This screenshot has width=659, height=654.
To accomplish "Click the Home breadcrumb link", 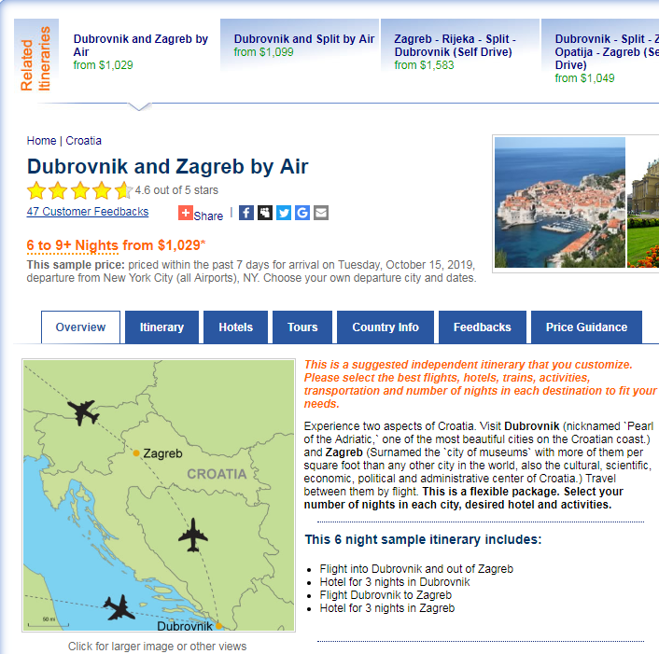I will pyautogui.click(x=41, y=141).
